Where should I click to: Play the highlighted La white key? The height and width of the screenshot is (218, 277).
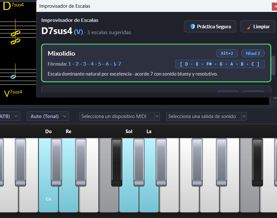(149, 199)
